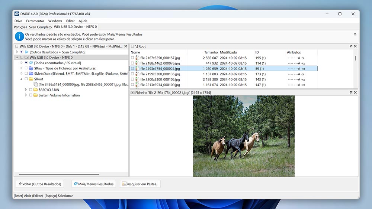This screenshot has height=209, width=372.
Task: Collapse the Wilk USB 3.0 Device tree node
Action: [x=17, y=58]
